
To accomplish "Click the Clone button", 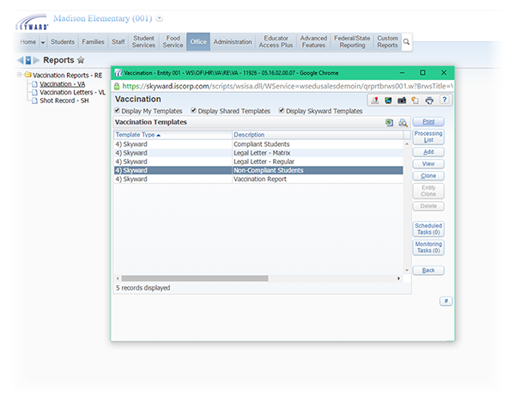I will [428, 176].
